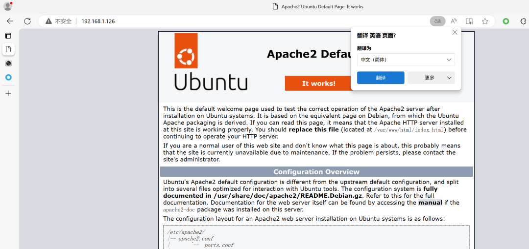Click the blue 翻译 button
The width and height of the screenshot is (529, 249).
381,78
